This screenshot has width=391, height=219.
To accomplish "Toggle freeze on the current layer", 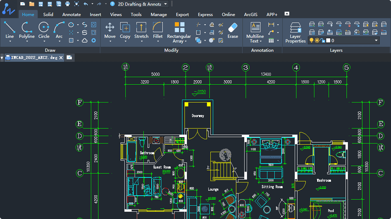I will point(317,40).
